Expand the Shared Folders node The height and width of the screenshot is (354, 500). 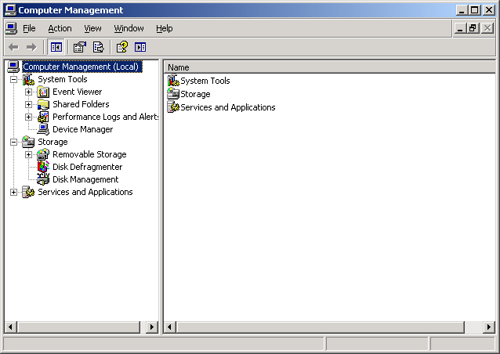pos(28,104)
